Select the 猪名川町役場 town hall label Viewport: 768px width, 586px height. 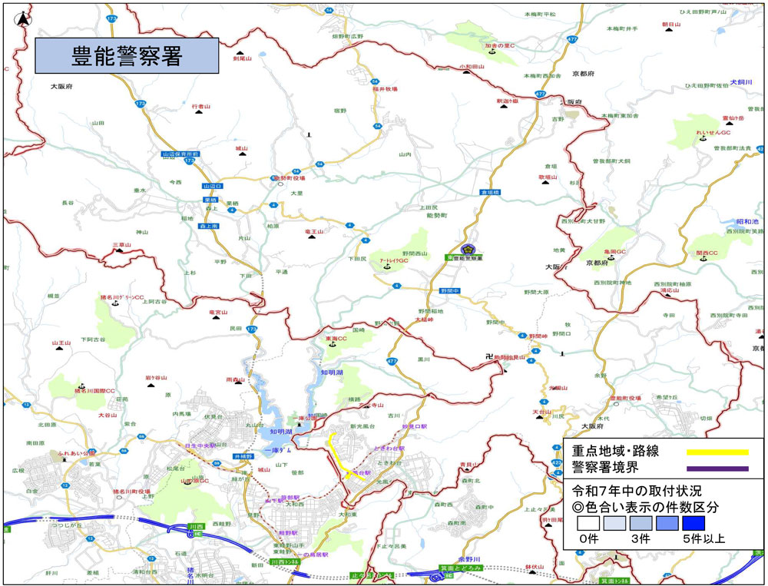(132, 492)
